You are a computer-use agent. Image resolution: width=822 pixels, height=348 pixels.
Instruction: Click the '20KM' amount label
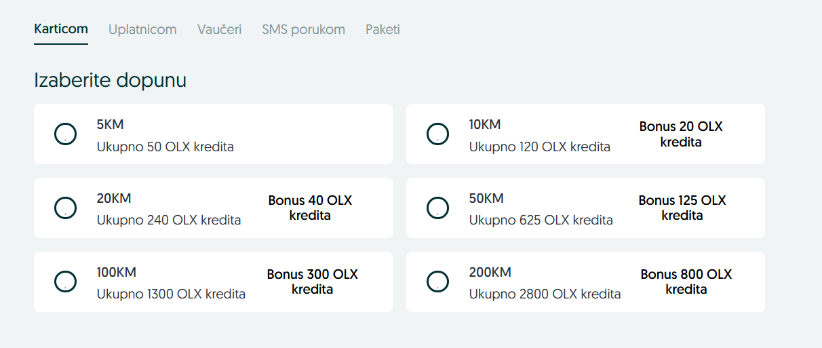pyautogui.click(x=114, y=199)
